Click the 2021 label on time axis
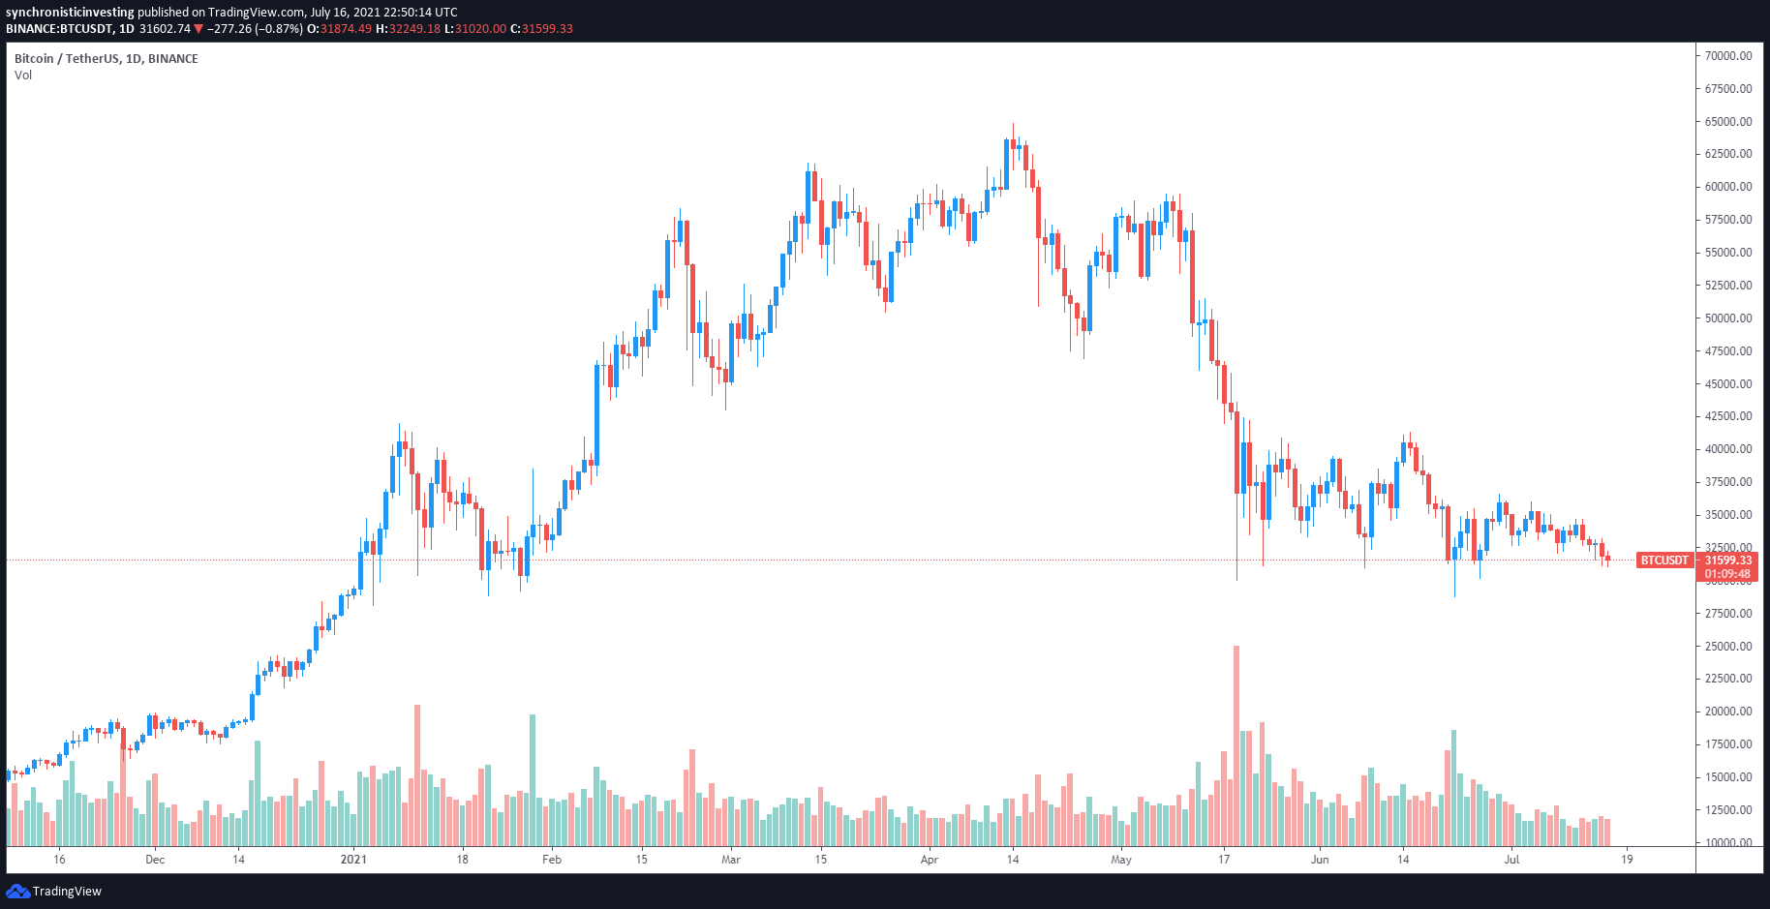This screenshot has height=909, width=1770. tap(353, 860)
